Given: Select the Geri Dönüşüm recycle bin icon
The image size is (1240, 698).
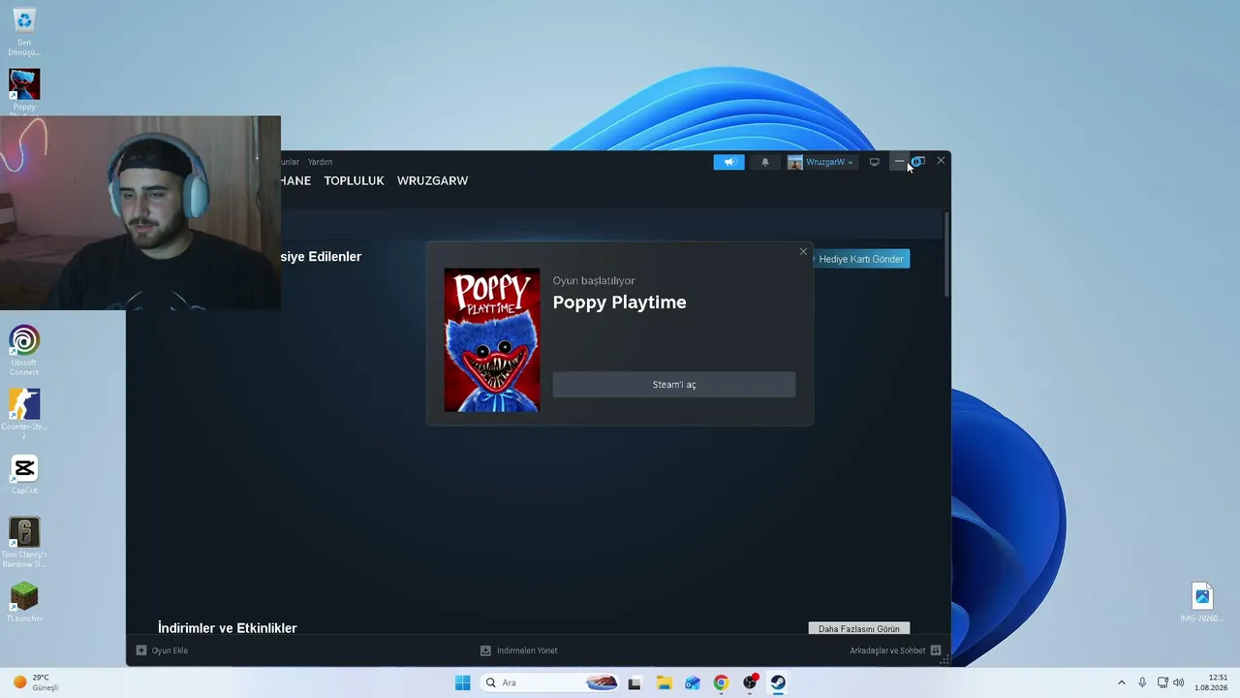Looking at the screenshot, I should 24,32.
